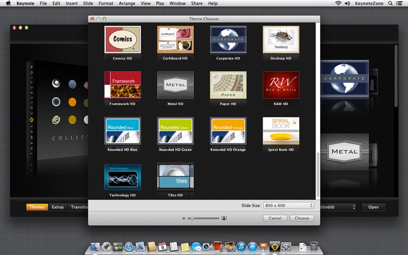Screen dimensions: 408x255
Task: Click background window vertical scrollbar
Action: coord(396,76)
